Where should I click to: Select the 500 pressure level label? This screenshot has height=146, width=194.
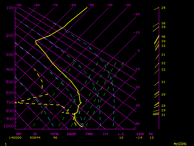tap(10, 82)
